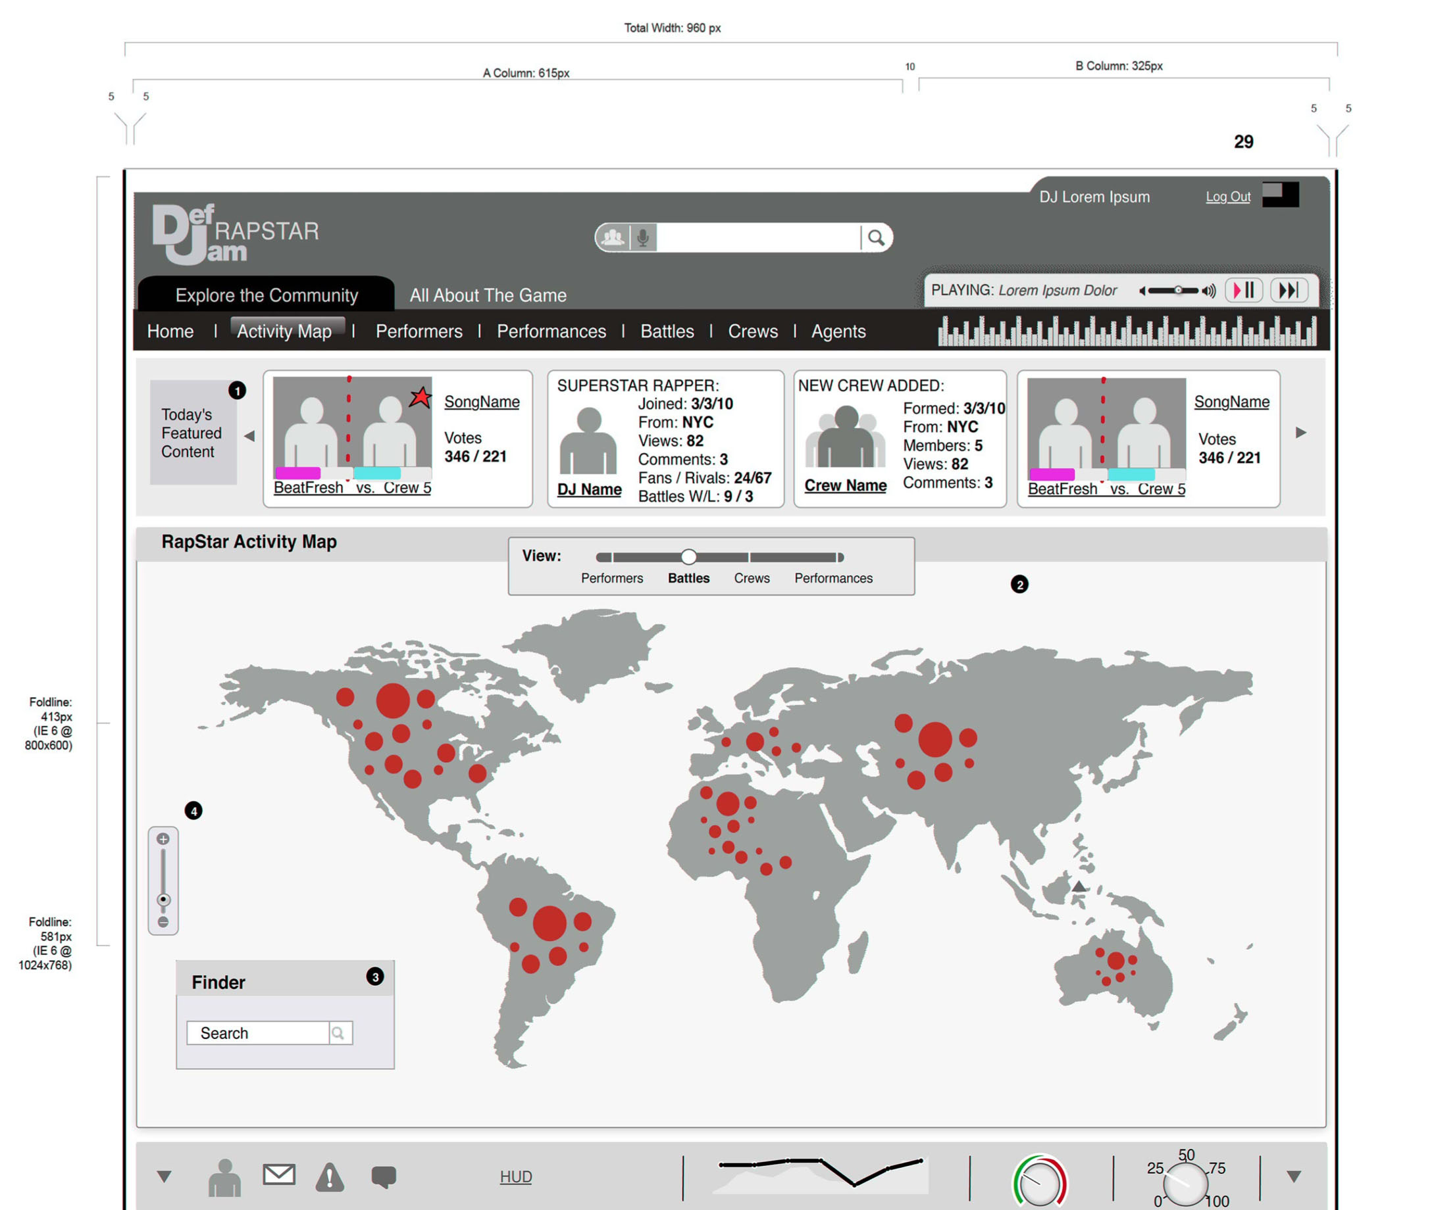Click the magnifier search button in header
Screen dimensions: 1432x1210
[875, 238]
